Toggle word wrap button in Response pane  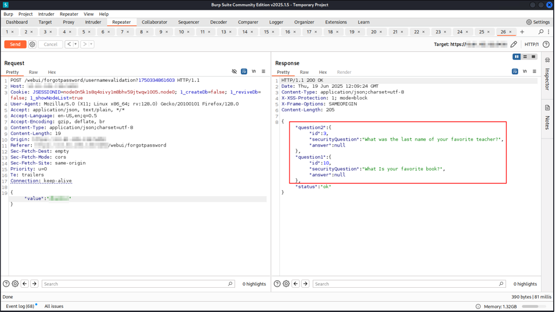click(515, 72)
